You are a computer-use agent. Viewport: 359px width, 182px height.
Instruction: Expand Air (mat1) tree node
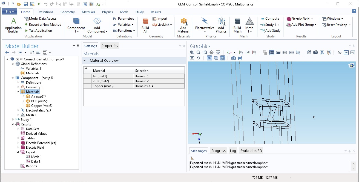23,96
